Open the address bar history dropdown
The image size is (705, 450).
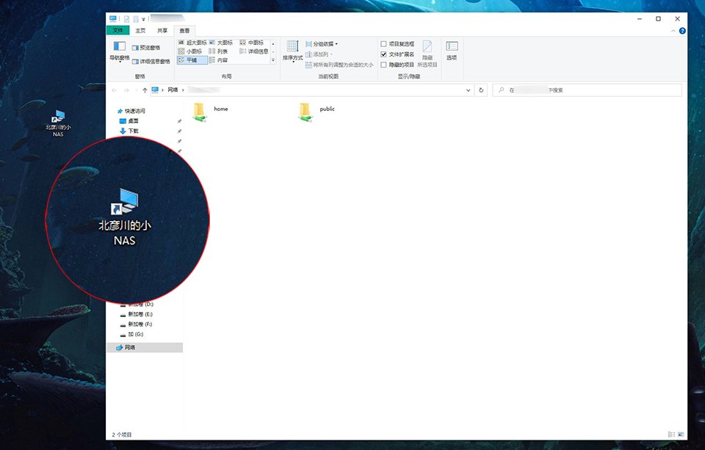[x=469, y=90]
